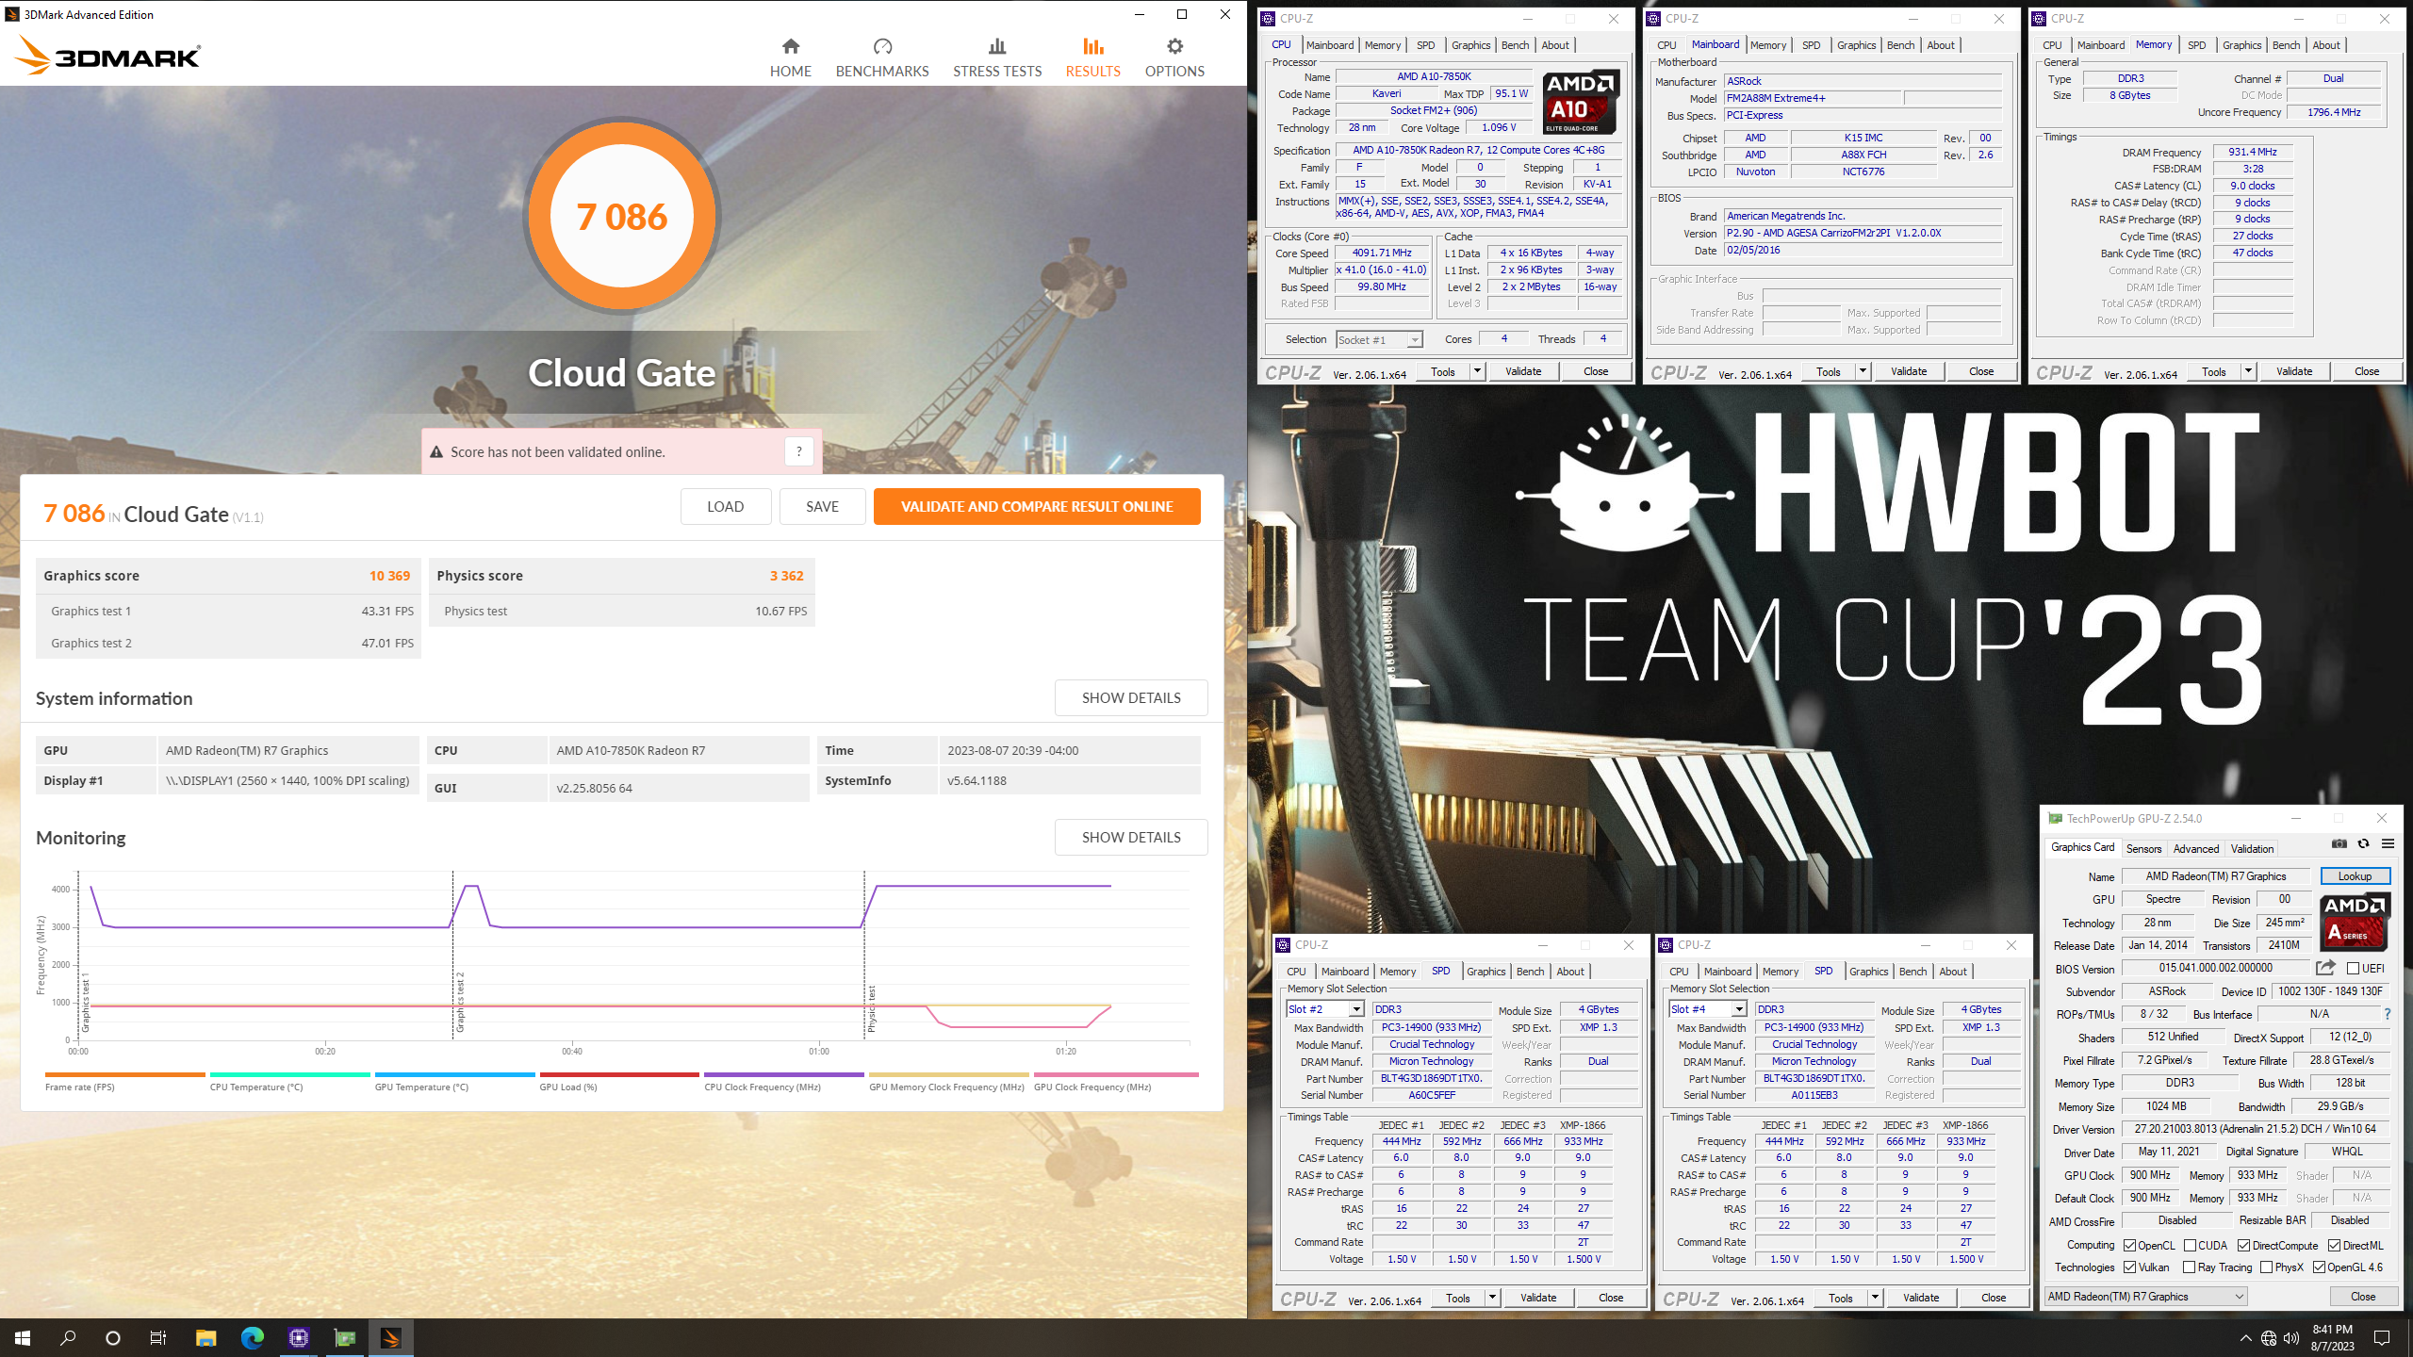
Task: Open the GPU-Z hamburger menu
Action: click(x=2388, y=844)
